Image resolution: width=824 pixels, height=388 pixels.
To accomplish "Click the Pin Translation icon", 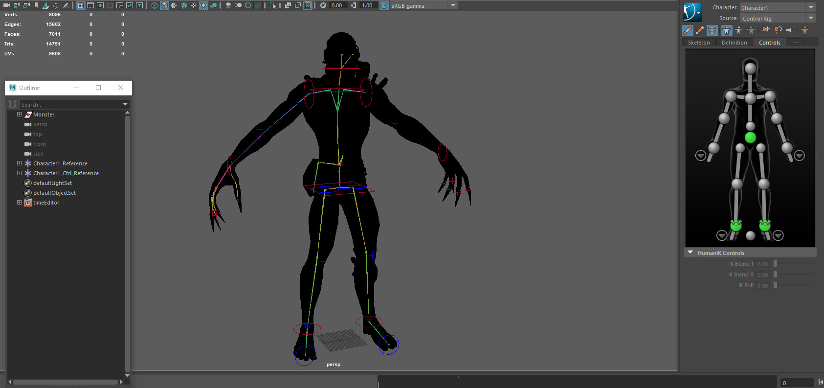I will tap(766, 30).
